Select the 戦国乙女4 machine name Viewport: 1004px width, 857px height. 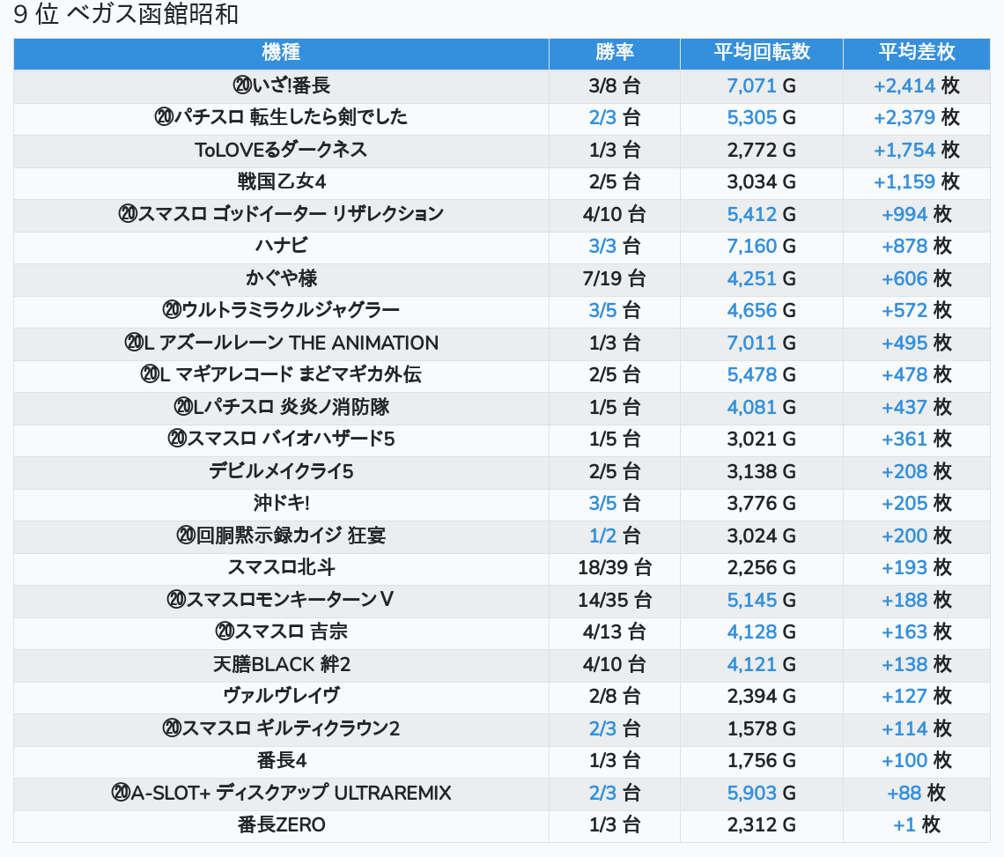281,182
